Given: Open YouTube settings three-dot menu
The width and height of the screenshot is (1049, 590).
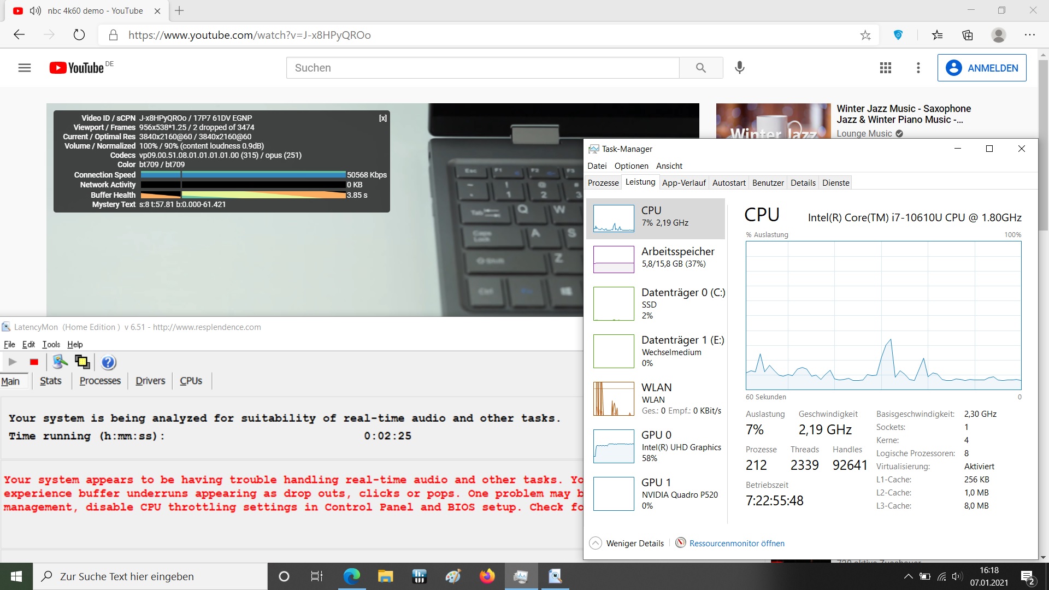Looking at the screenshot, I should 918,68.
